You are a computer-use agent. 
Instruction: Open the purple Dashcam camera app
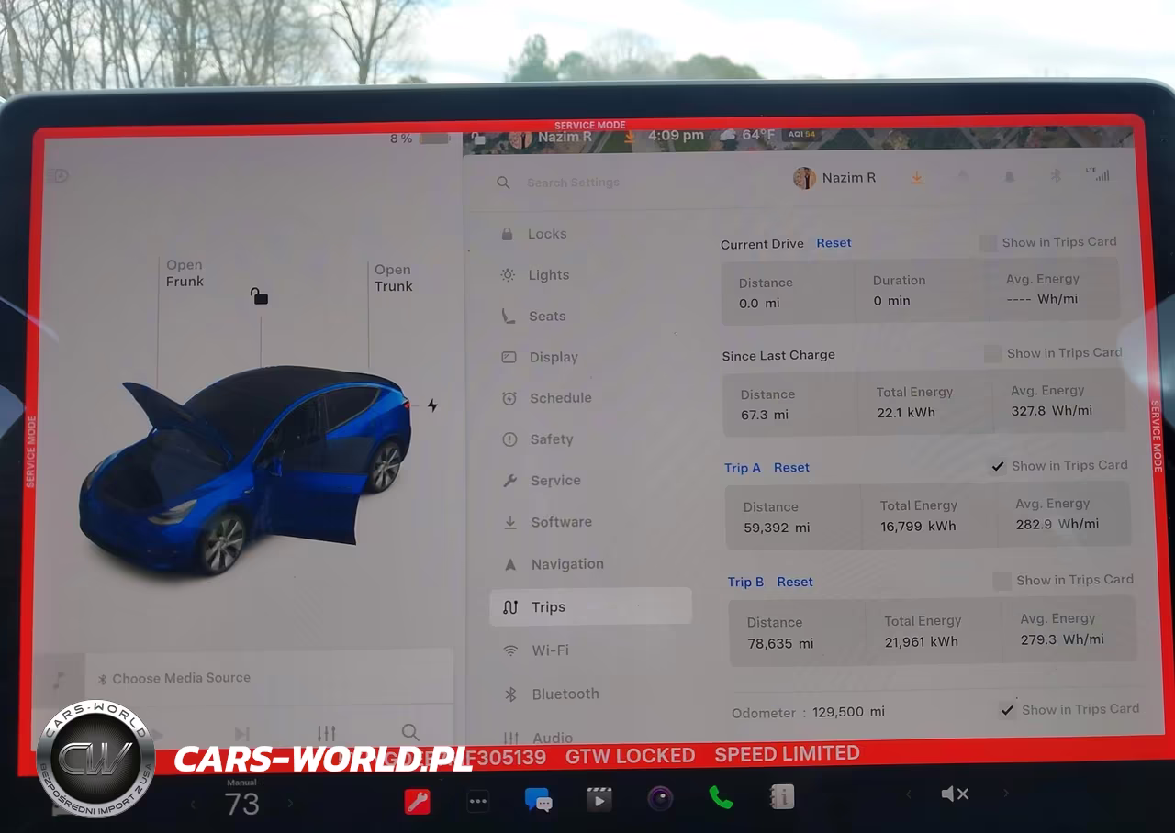pyautogui.click(x=660, y=799)
